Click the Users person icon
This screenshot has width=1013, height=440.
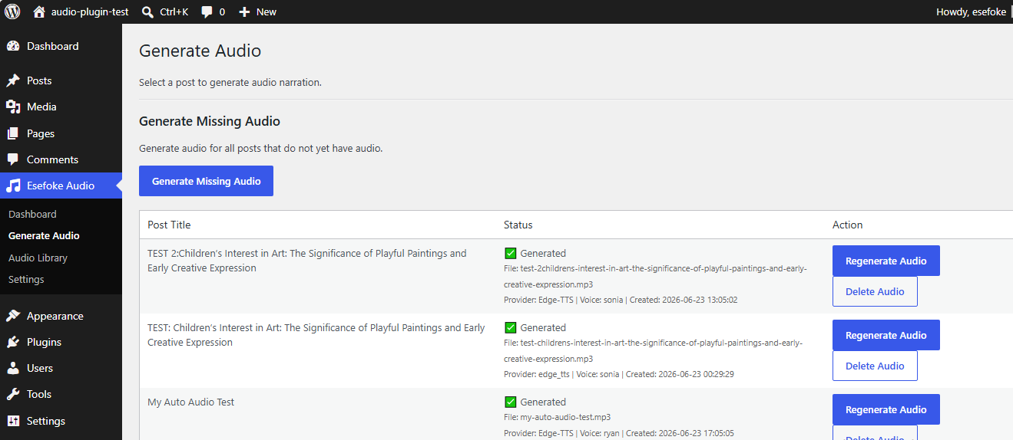tap(13, 368)
